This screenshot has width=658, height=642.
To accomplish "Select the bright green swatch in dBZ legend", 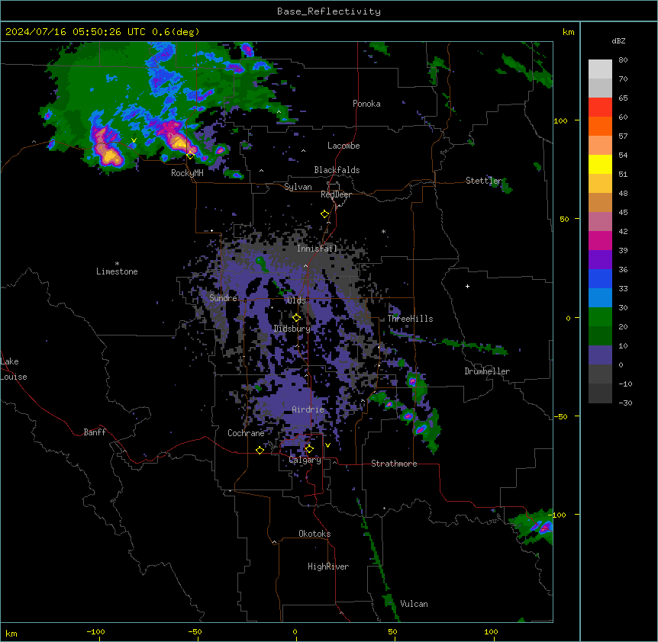I will pos(600,317).
